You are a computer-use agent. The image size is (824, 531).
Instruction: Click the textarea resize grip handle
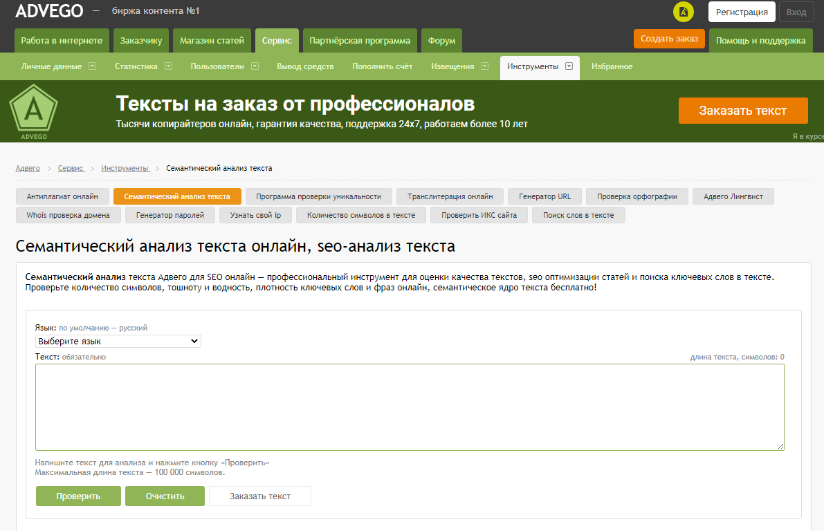780,447
